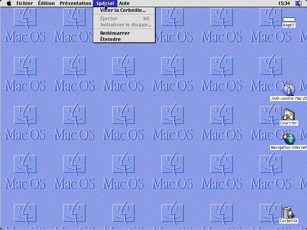Select the Angell disk icon
Screen dimensions: 307x230
pyautogui.click(x=289, y=20)
